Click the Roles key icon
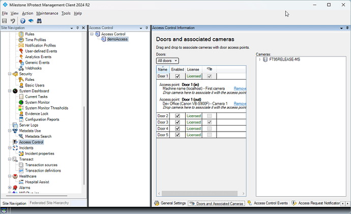This screenshot has width=351, height=214. pos(21,80)
